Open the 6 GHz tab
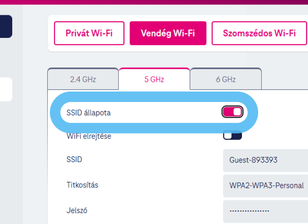The width and height of the screenshot is (308, 224). [x=226, y=79]
